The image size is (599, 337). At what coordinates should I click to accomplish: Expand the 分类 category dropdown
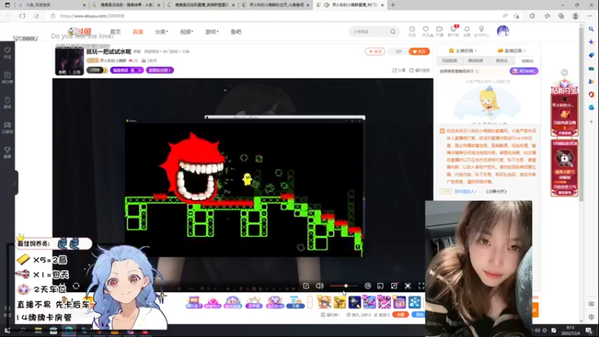pyautogui.click(x=161, y=31)
